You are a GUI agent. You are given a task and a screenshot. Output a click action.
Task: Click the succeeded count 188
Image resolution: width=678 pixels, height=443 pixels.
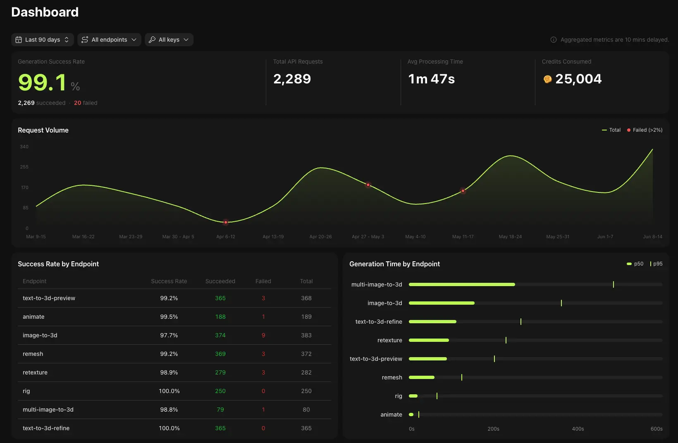click(x=220, y=317)
